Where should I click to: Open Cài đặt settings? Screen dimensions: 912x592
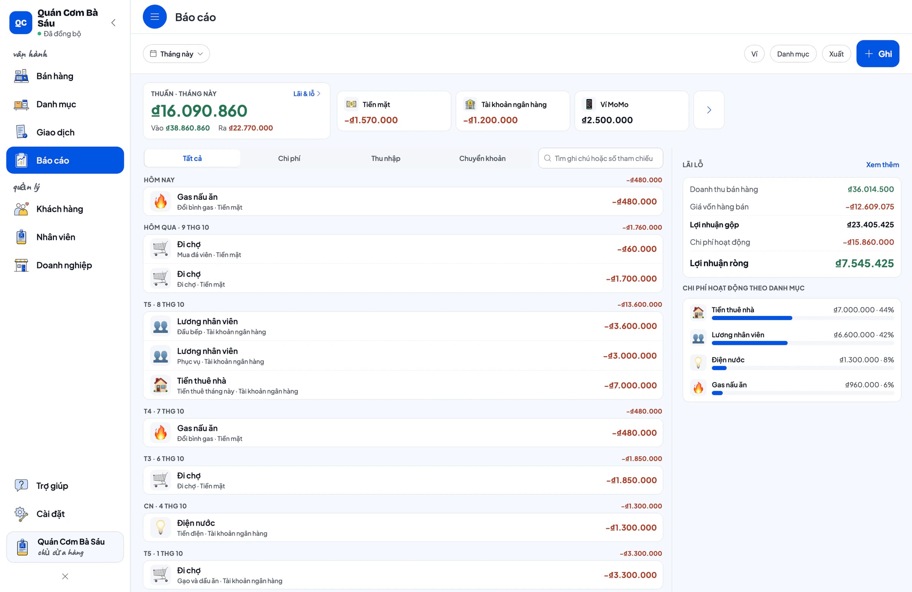click(65, 514)
